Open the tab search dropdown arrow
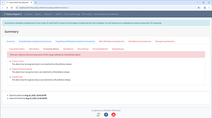Screen dimensions: 212x118 (x=2, y=2)
